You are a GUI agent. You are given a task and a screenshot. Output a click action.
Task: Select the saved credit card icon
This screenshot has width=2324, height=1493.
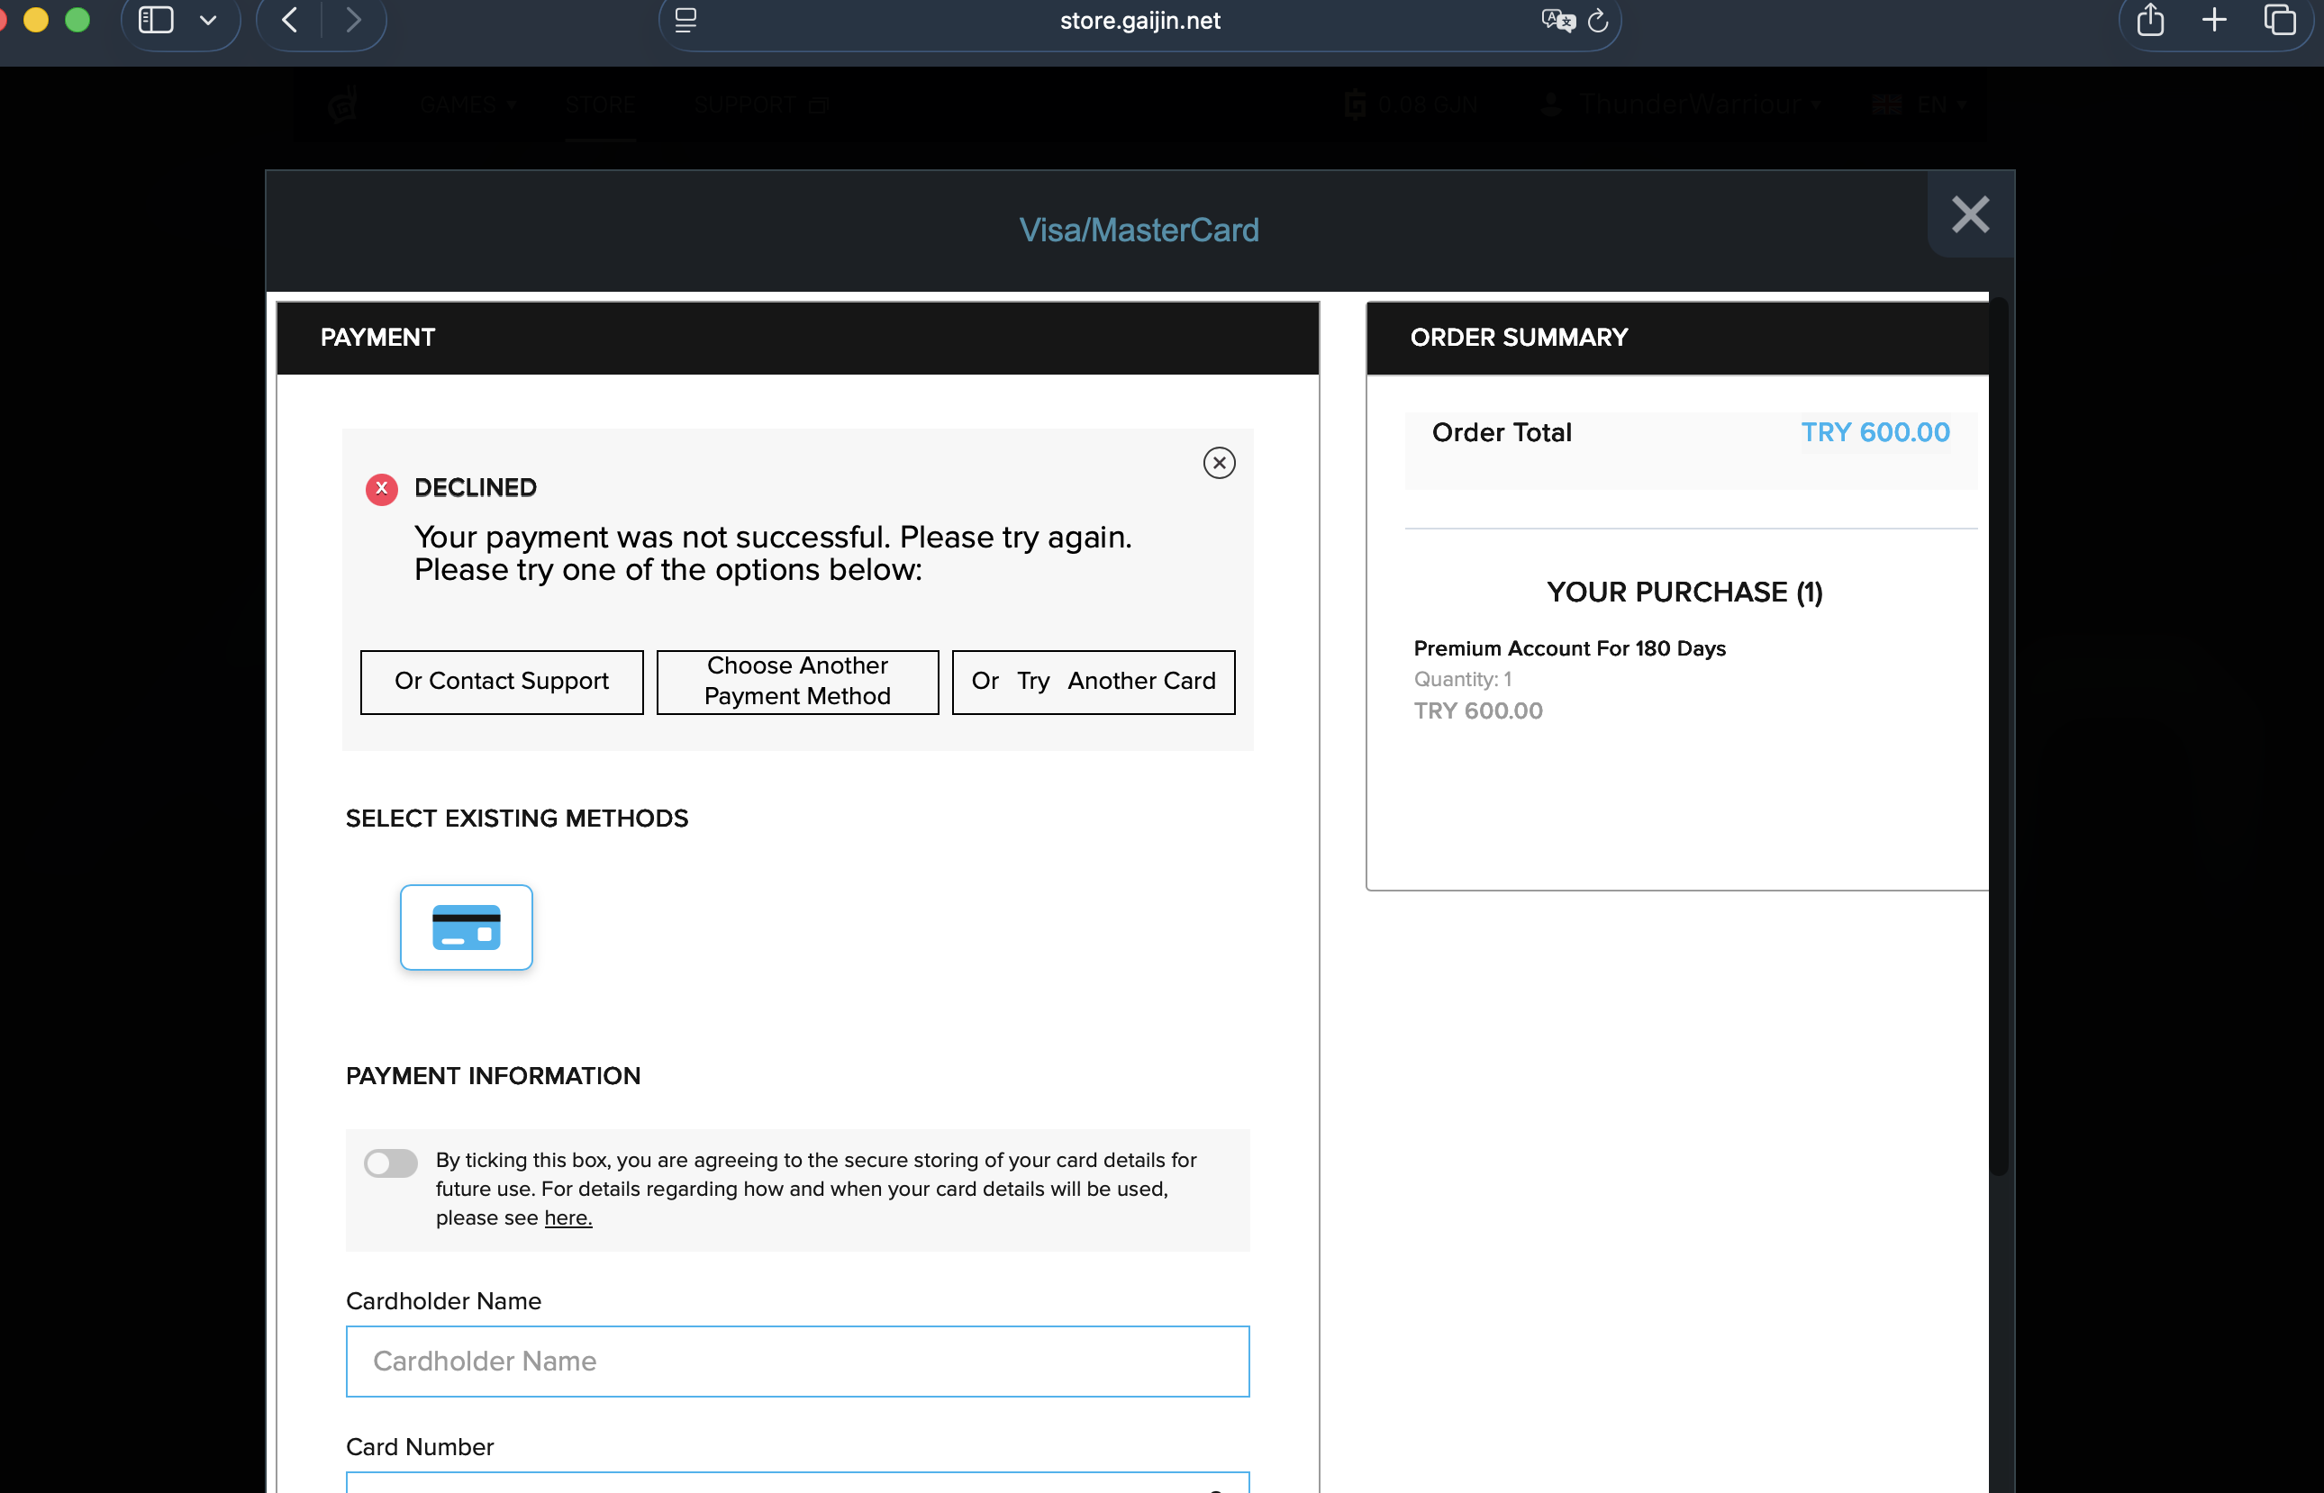[467, 927]
